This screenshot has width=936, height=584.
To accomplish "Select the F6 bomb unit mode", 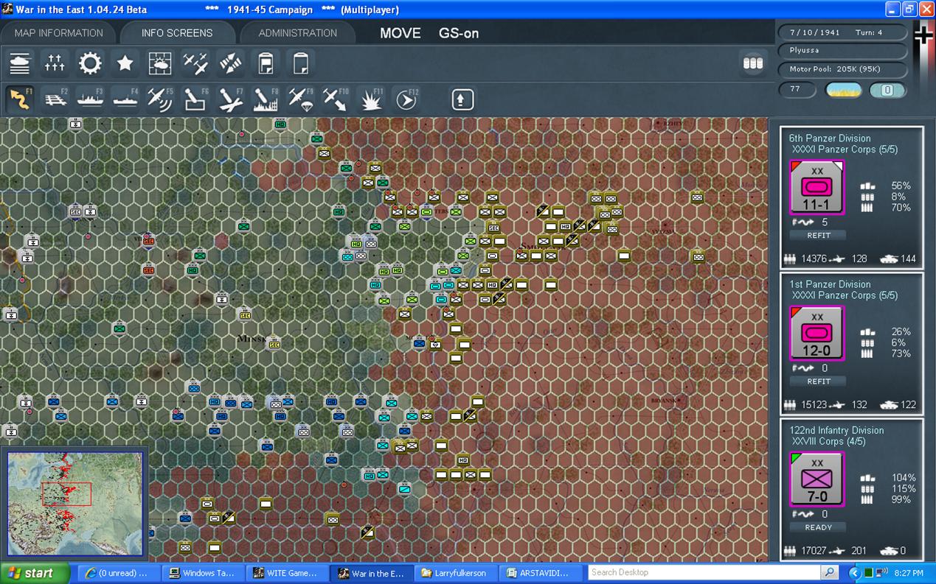I will coord(195,99).
